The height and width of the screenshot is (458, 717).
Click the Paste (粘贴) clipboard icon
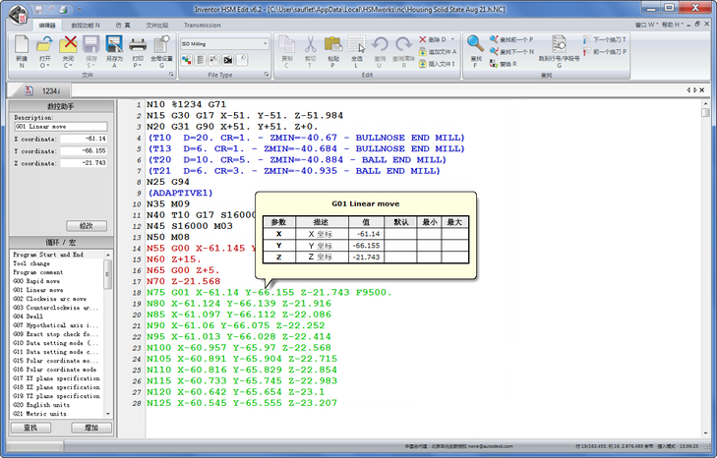[333, 45]
